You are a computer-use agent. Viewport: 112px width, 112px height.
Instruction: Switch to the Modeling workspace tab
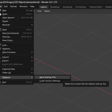(55, 7)
